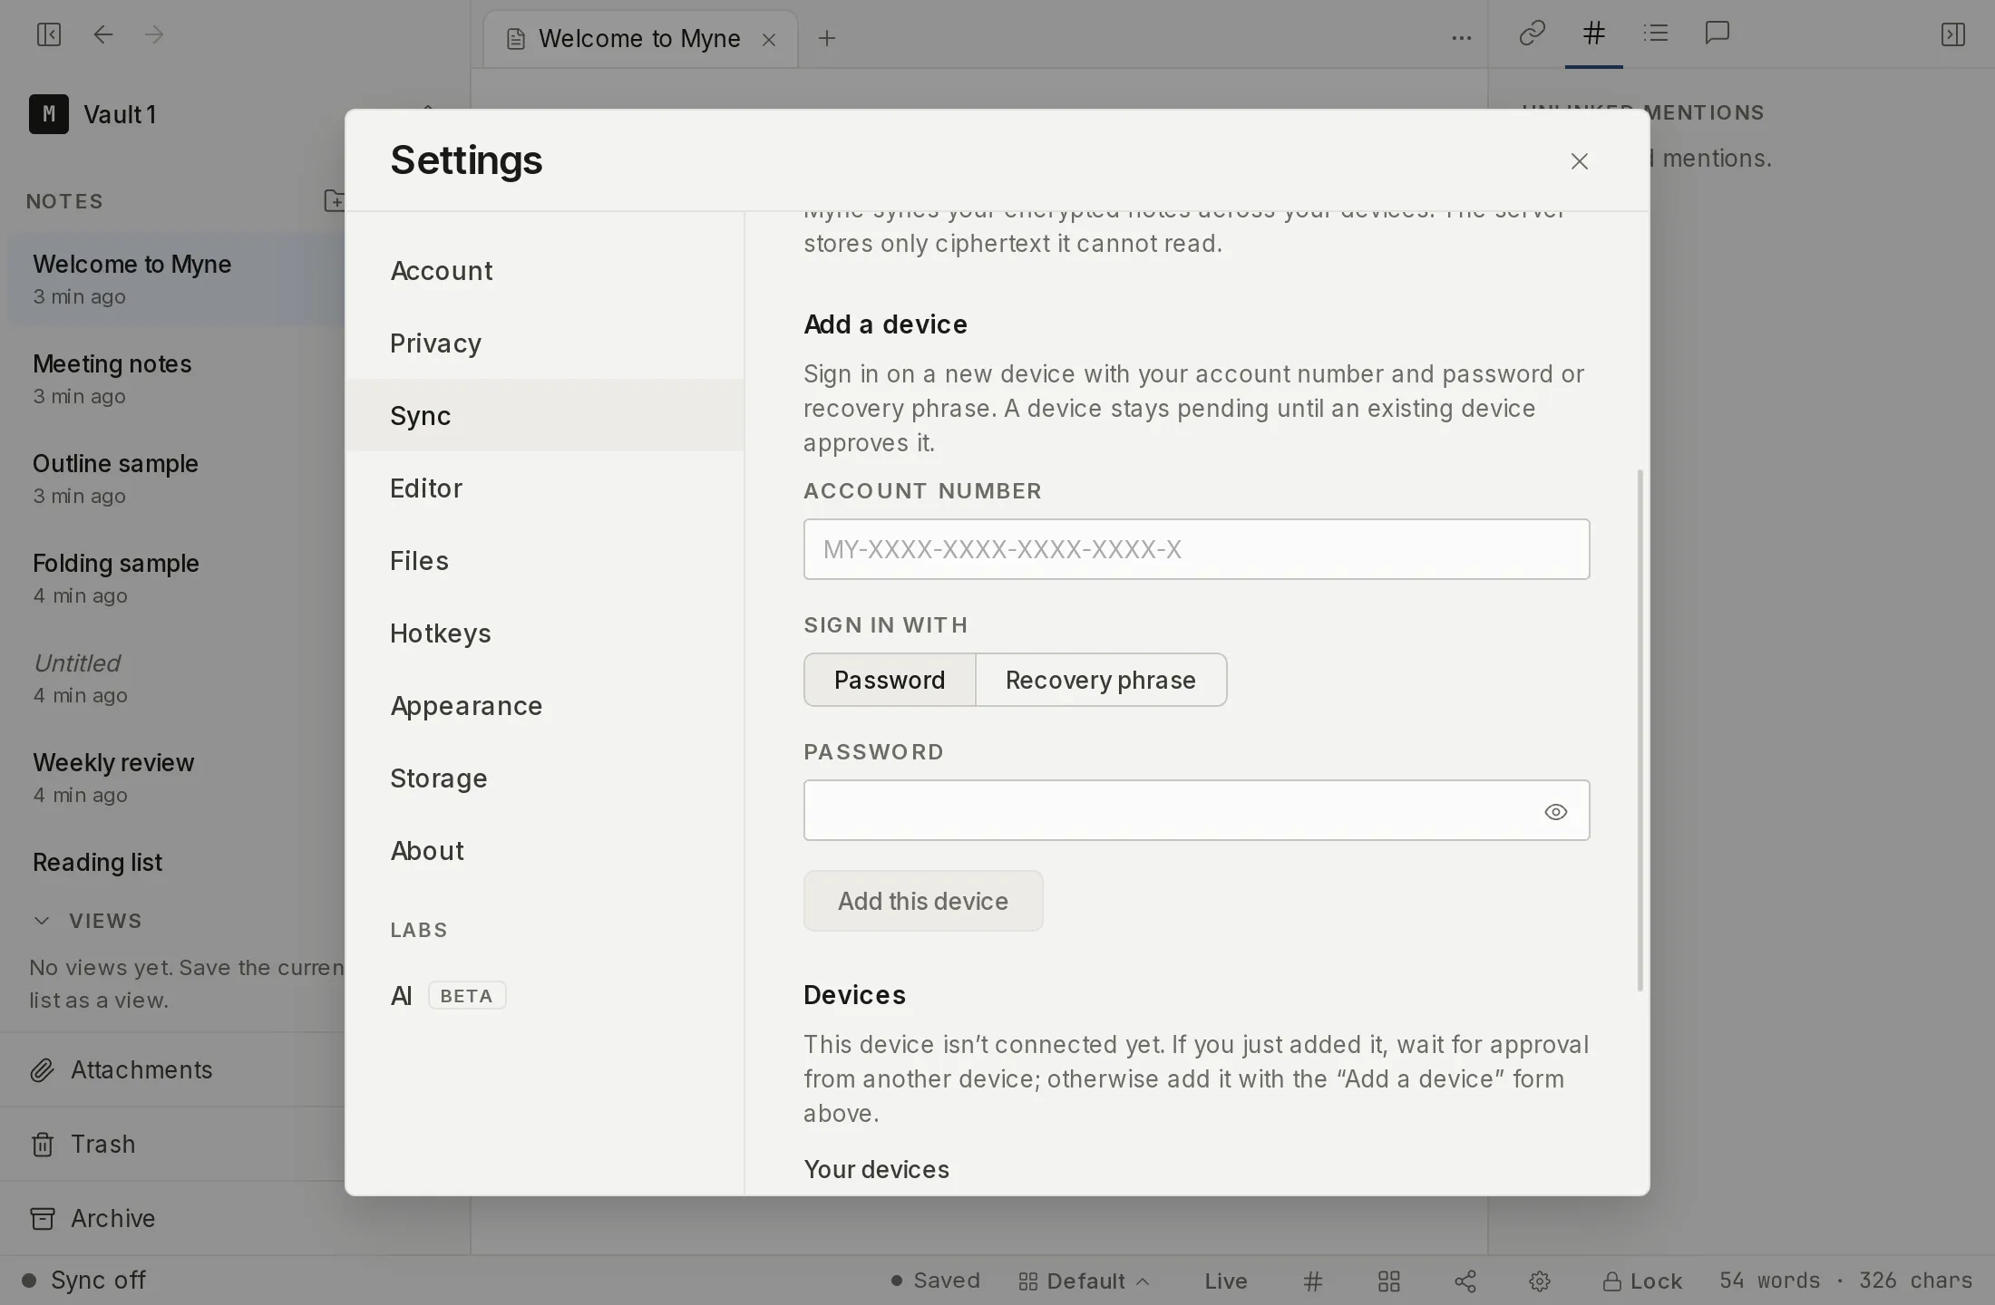Click the Sync off status indicator

(84, 1280)
